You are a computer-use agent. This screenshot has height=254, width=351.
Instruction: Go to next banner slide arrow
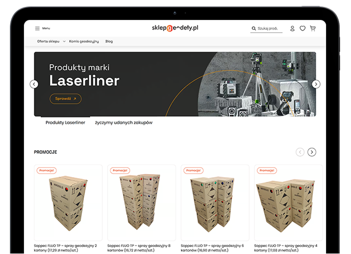pos(316,84)
